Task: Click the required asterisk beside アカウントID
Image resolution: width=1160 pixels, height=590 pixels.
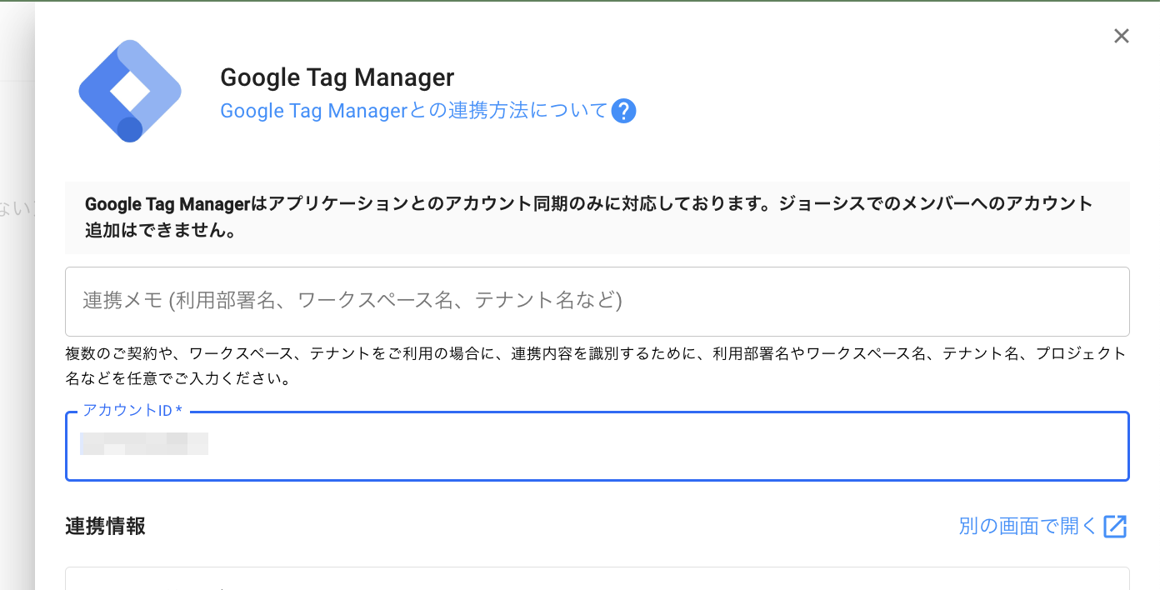Action: point(178,411)
